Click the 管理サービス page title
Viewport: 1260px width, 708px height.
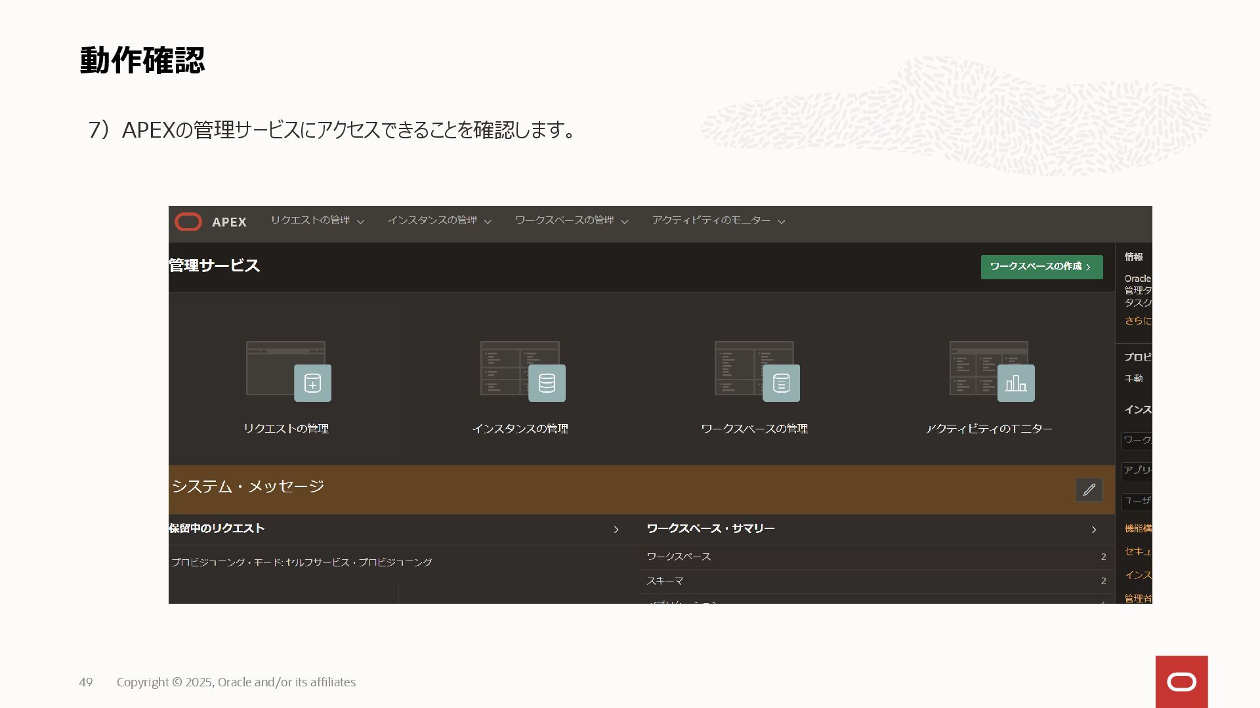[x=215, y=265]
